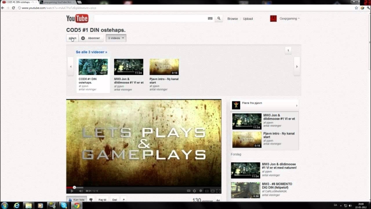Dislike the video with thumbs down
The width and height of the screenshot is (371, 209).
tap(91, 200)
